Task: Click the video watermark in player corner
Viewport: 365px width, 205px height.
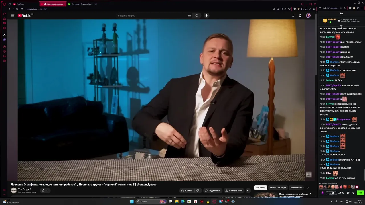Action: (x=309, y=175)
